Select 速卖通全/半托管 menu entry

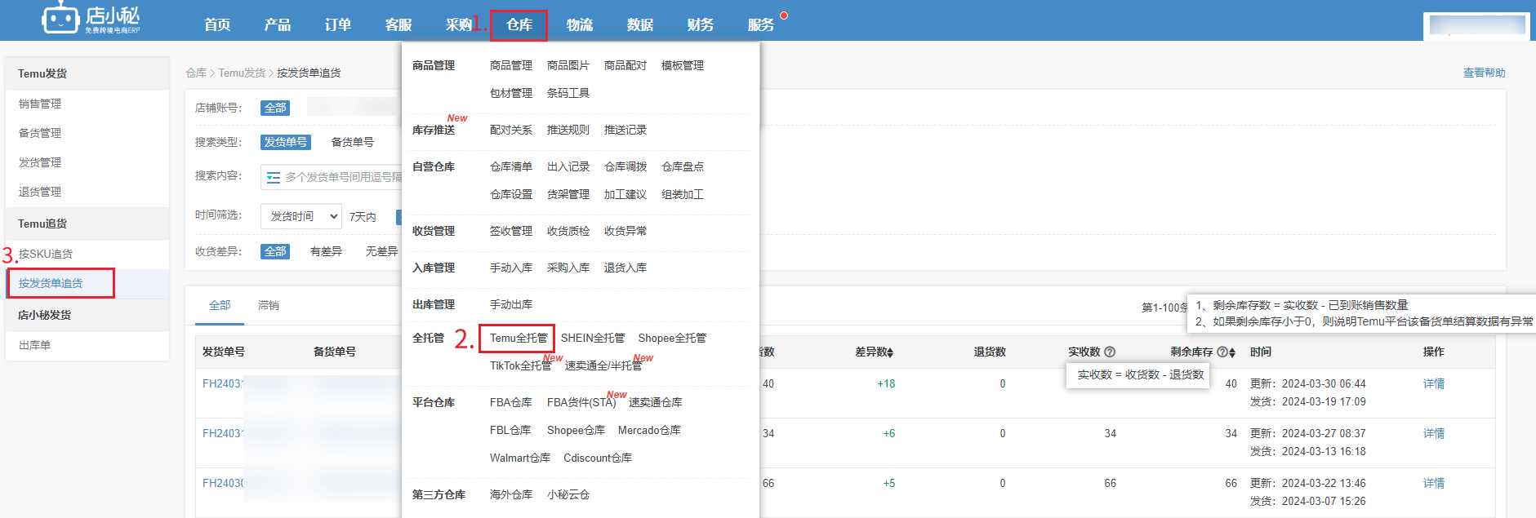(603, 365)
